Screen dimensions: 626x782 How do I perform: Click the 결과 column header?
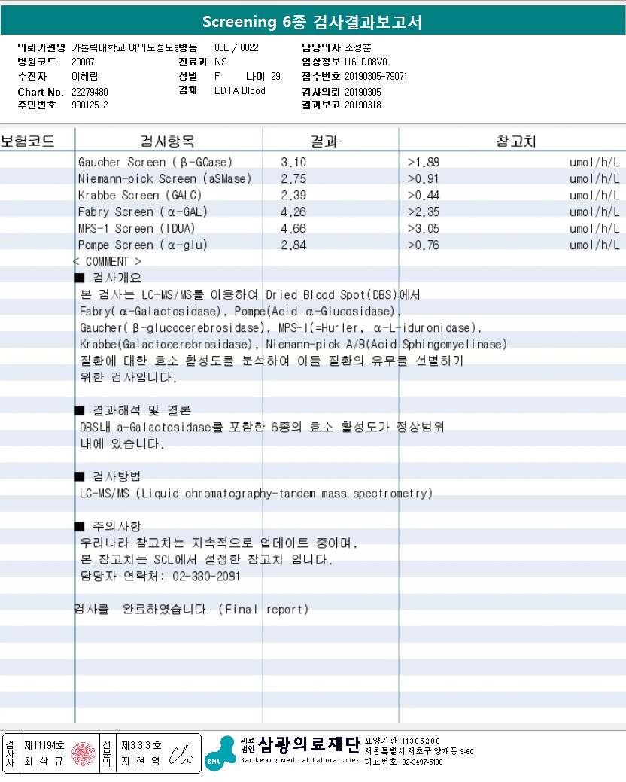[324, 141]
